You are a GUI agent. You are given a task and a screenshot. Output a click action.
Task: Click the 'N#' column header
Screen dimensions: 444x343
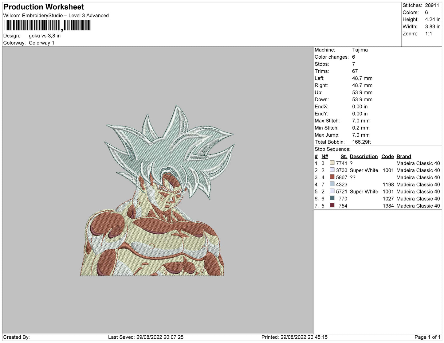[x=325, y=156]
